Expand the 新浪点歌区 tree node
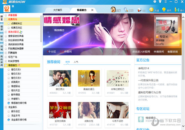This screenshot has height=130, width=185. (x=6, y=32)
